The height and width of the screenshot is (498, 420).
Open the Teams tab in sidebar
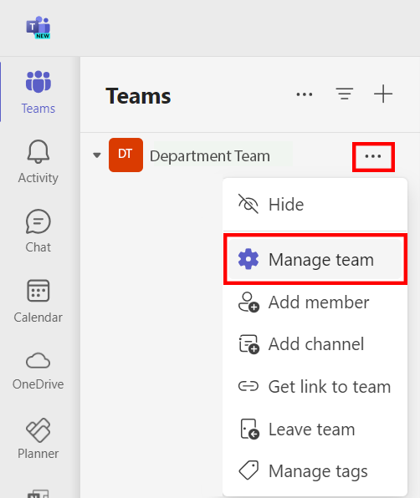coord(38,92)
